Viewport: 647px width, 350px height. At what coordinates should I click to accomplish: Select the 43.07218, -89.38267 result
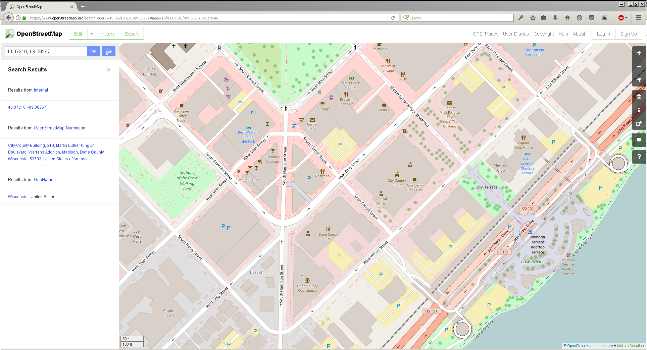coord(27,107)
